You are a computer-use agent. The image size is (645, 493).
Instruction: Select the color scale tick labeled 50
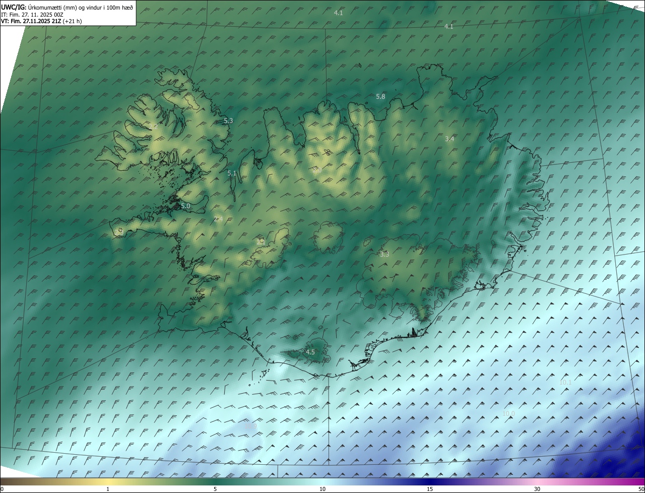(x=641, y=489)
